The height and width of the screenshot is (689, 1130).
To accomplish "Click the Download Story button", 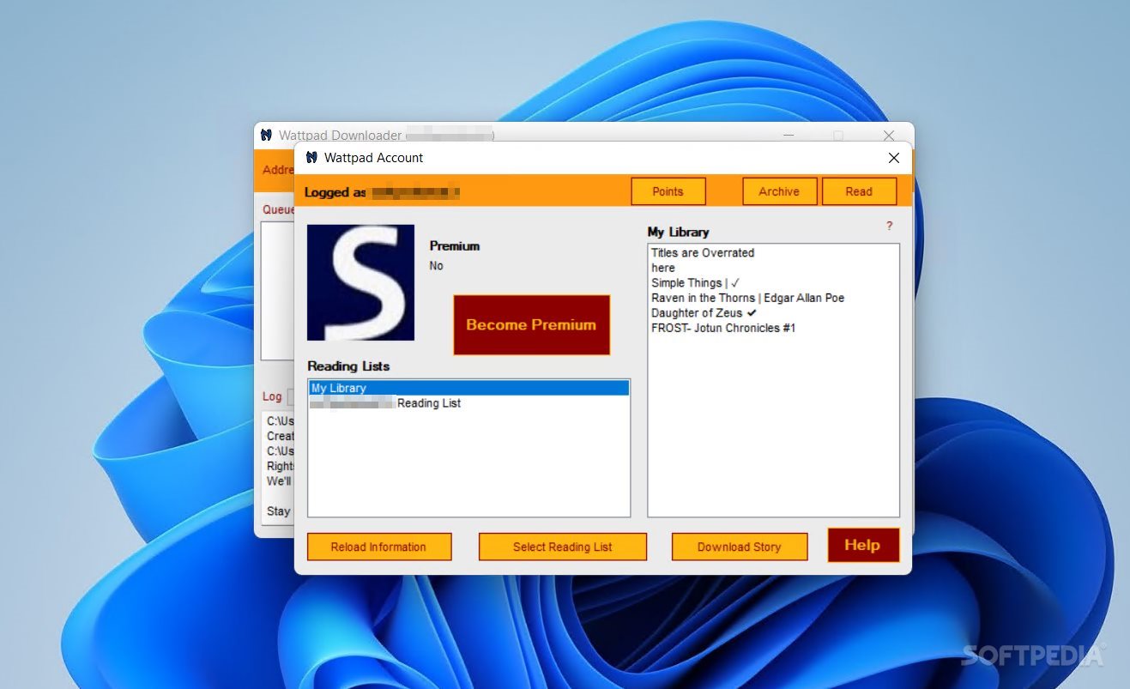I will [739, 547].
